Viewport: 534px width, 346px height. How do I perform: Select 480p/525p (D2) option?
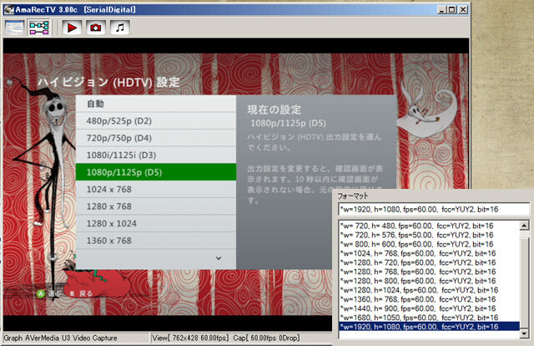156,121
